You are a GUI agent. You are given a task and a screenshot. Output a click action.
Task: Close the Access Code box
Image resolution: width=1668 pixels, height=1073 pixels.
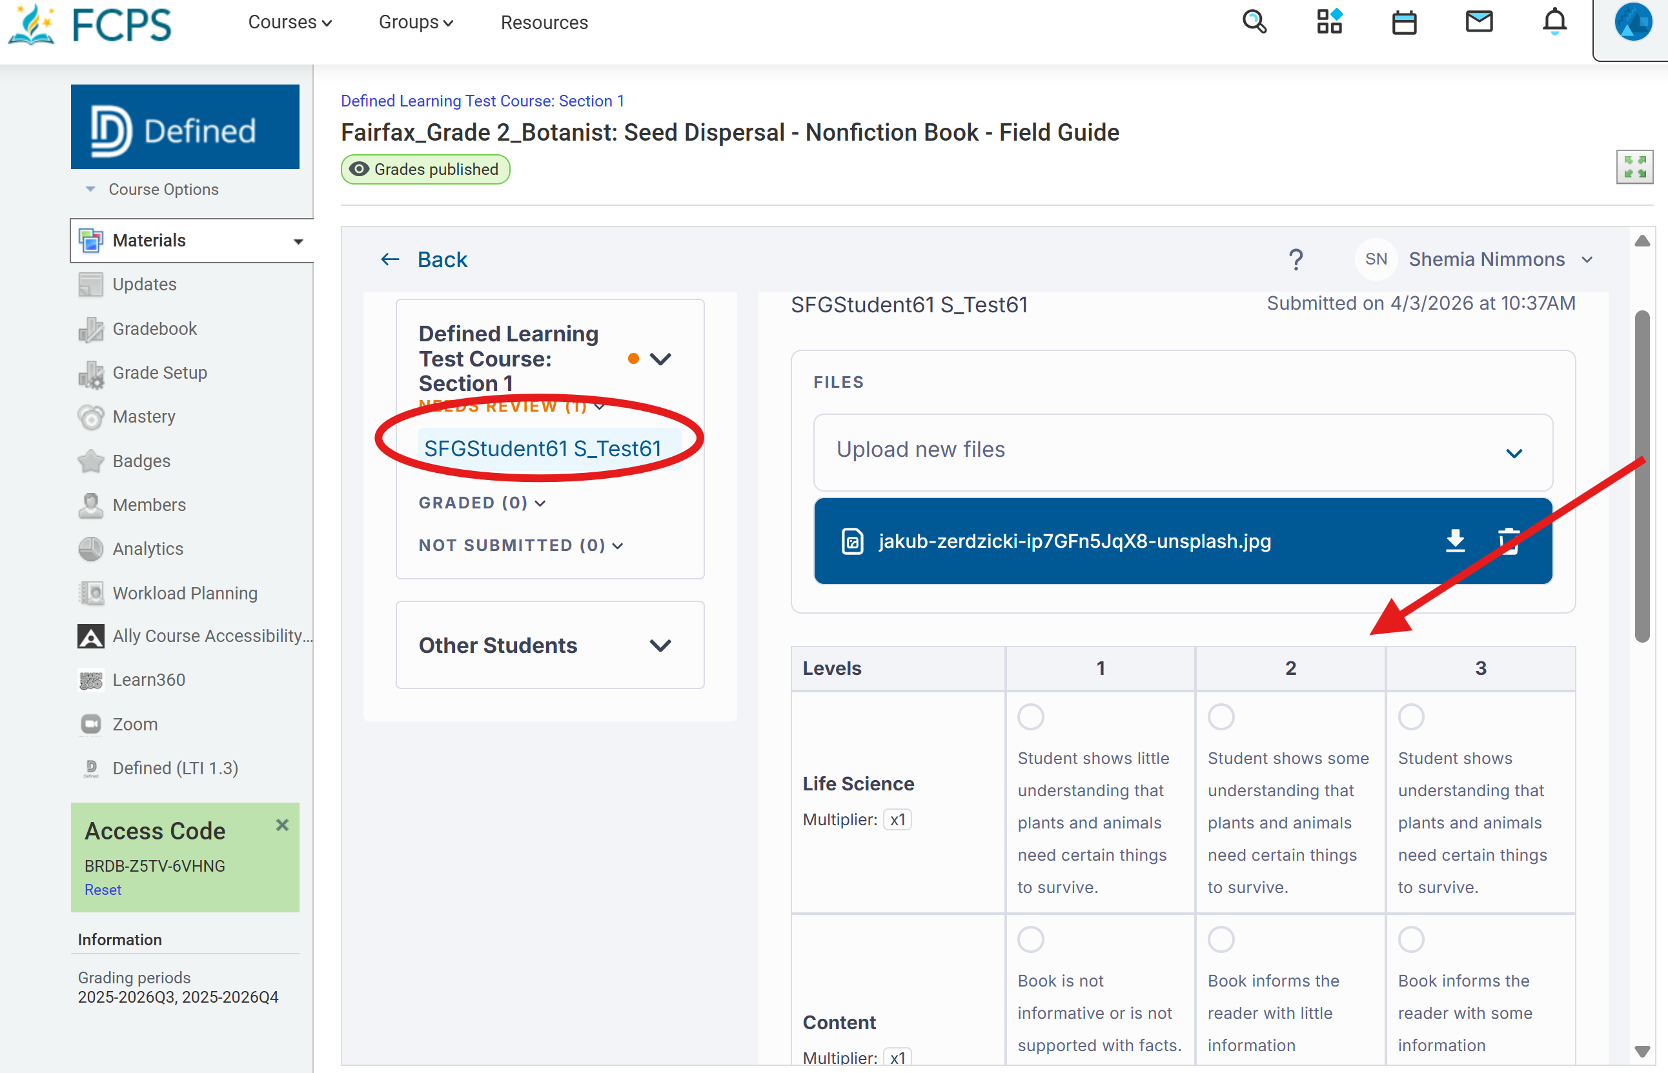[281, 825]
